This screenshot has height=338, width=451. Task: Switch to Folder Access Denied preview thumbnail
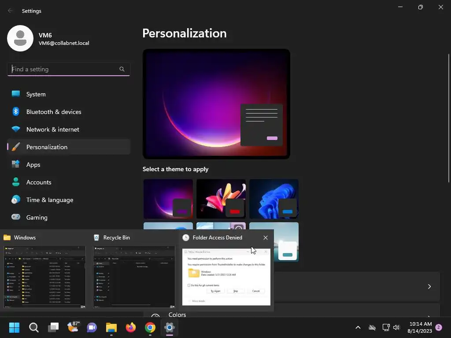(x=226, y=277)
